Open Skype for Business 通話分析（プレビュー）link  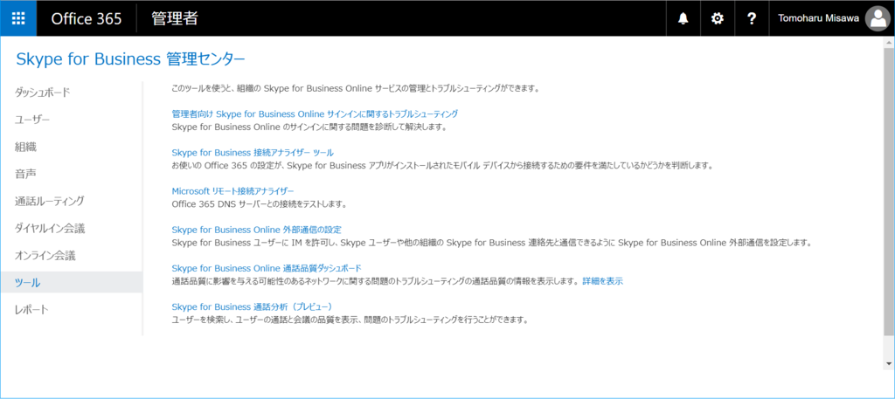click(252, 306)
